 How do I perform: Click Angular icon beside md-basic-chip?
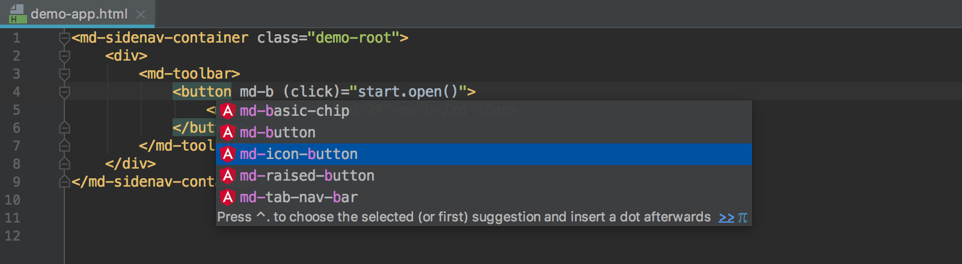click(227, 111)
